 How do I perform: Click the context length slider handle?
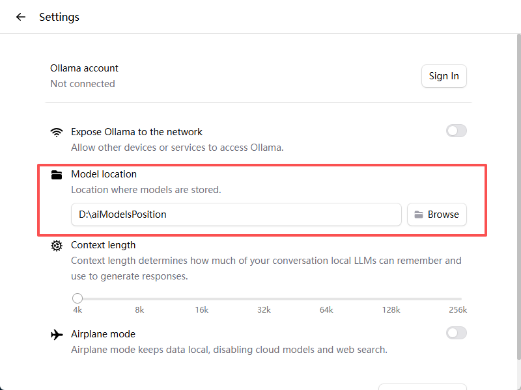77,298
